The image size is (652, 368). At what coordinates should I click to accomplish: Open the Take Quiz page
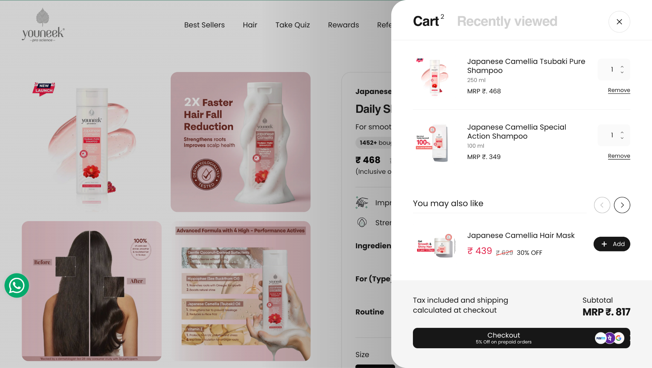pos(293,25)
